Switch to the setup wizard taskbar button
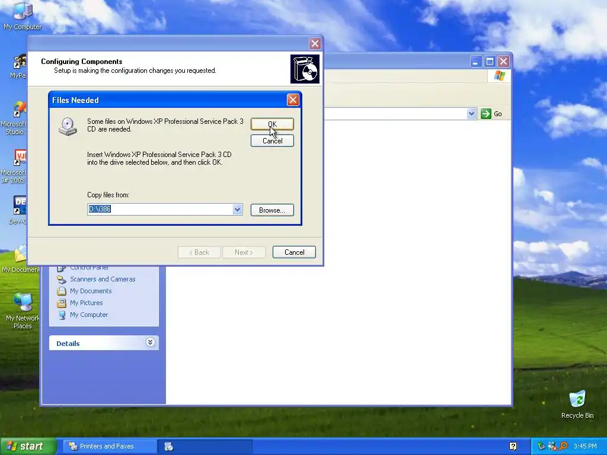Image resolution: width=607 pixels, height=455 pixels. (x=205, y=446)
